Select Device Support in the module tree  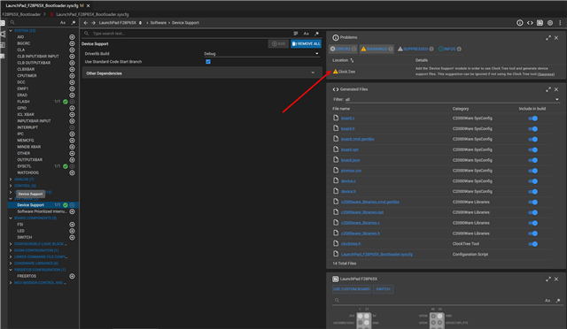point(30,205)
